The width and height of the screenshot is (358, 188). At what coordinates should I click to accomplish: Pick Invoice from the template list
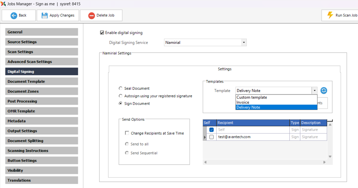pyautogui.click(x=243, y=102)
